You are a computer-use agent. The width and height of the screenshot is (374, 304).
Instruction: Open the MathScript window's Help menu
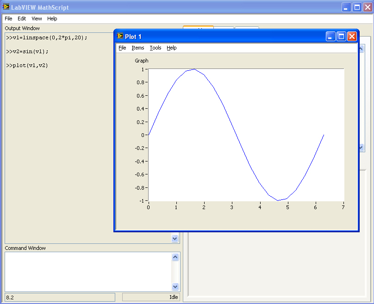point(52,19)
